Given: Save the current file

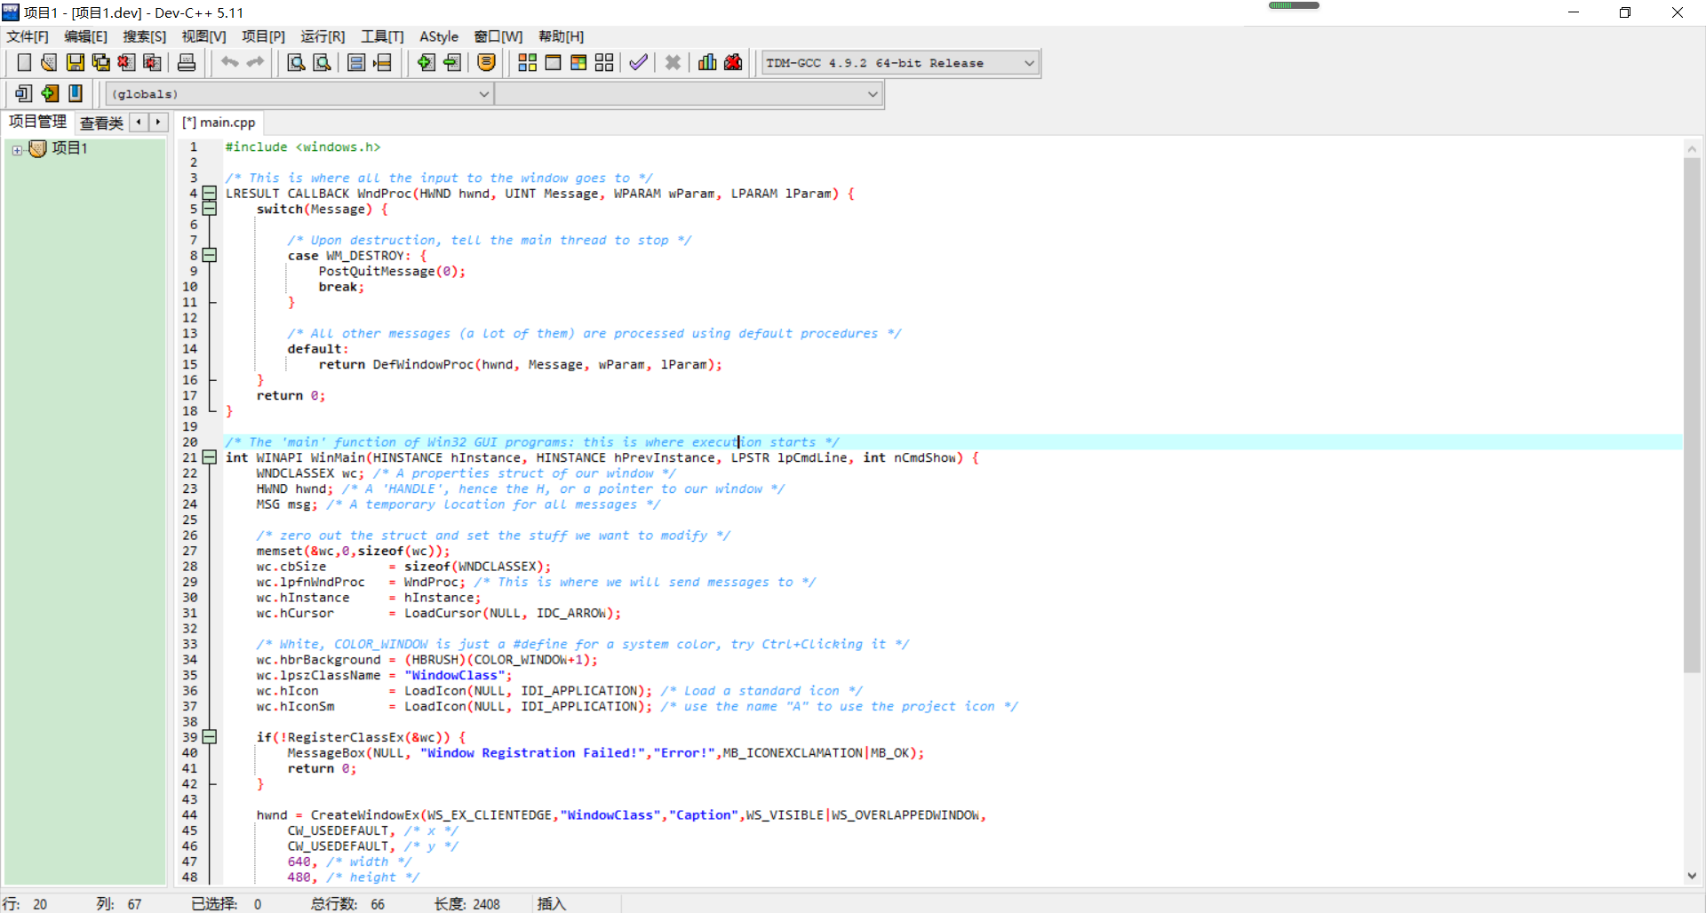Looking at the screenshot, I should point(75,62).
